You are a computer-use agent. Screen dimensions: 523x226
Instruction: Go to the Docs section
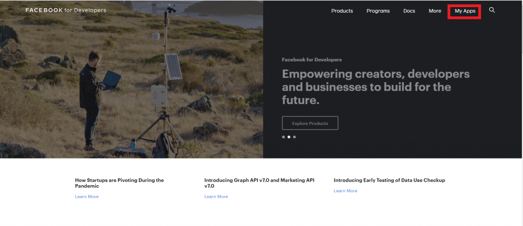click(x=409, y=11)
